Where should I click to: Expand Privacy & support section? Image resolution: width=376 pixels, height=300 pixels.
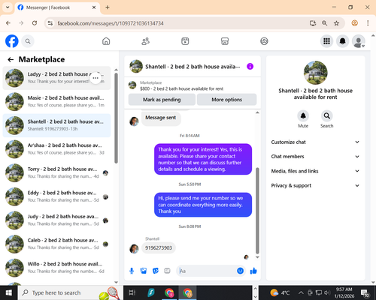315,185
